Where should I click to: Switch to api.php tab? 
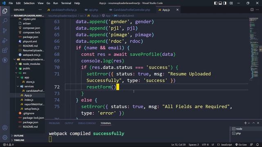pos(92,10)
